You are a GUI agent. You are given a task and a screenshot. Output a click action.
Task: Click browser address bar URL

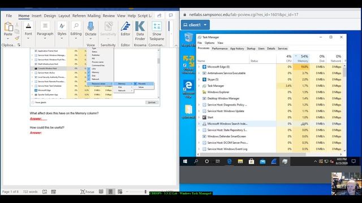[x=244, y=15]
